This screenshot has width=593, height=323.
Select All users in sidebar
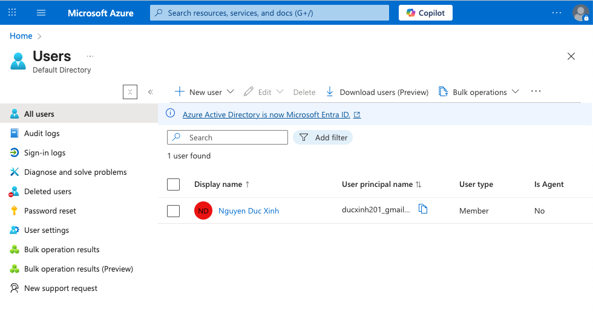[x=79, y=114]
